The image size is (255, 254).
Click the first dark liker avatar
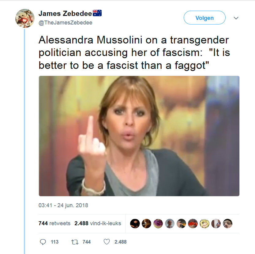click(x=135, y=223)
